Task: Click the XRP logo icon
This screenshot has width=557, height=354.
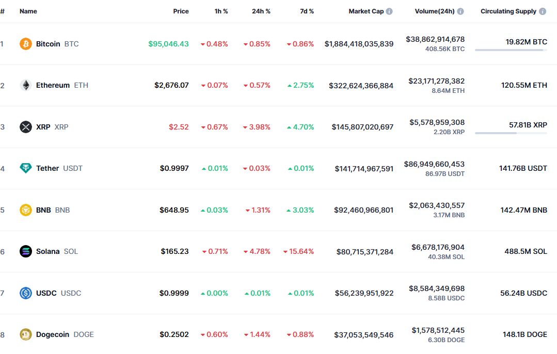Action: [x=26, y=127]
